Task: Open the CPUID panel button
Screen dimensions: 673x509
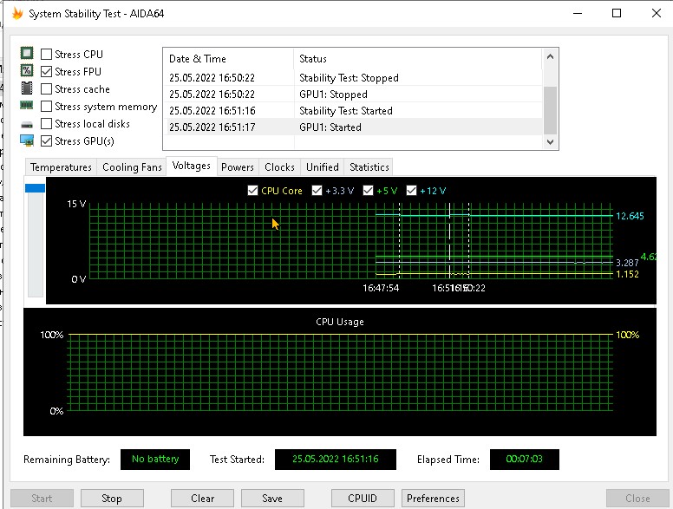Action: [x=363, y=499]
